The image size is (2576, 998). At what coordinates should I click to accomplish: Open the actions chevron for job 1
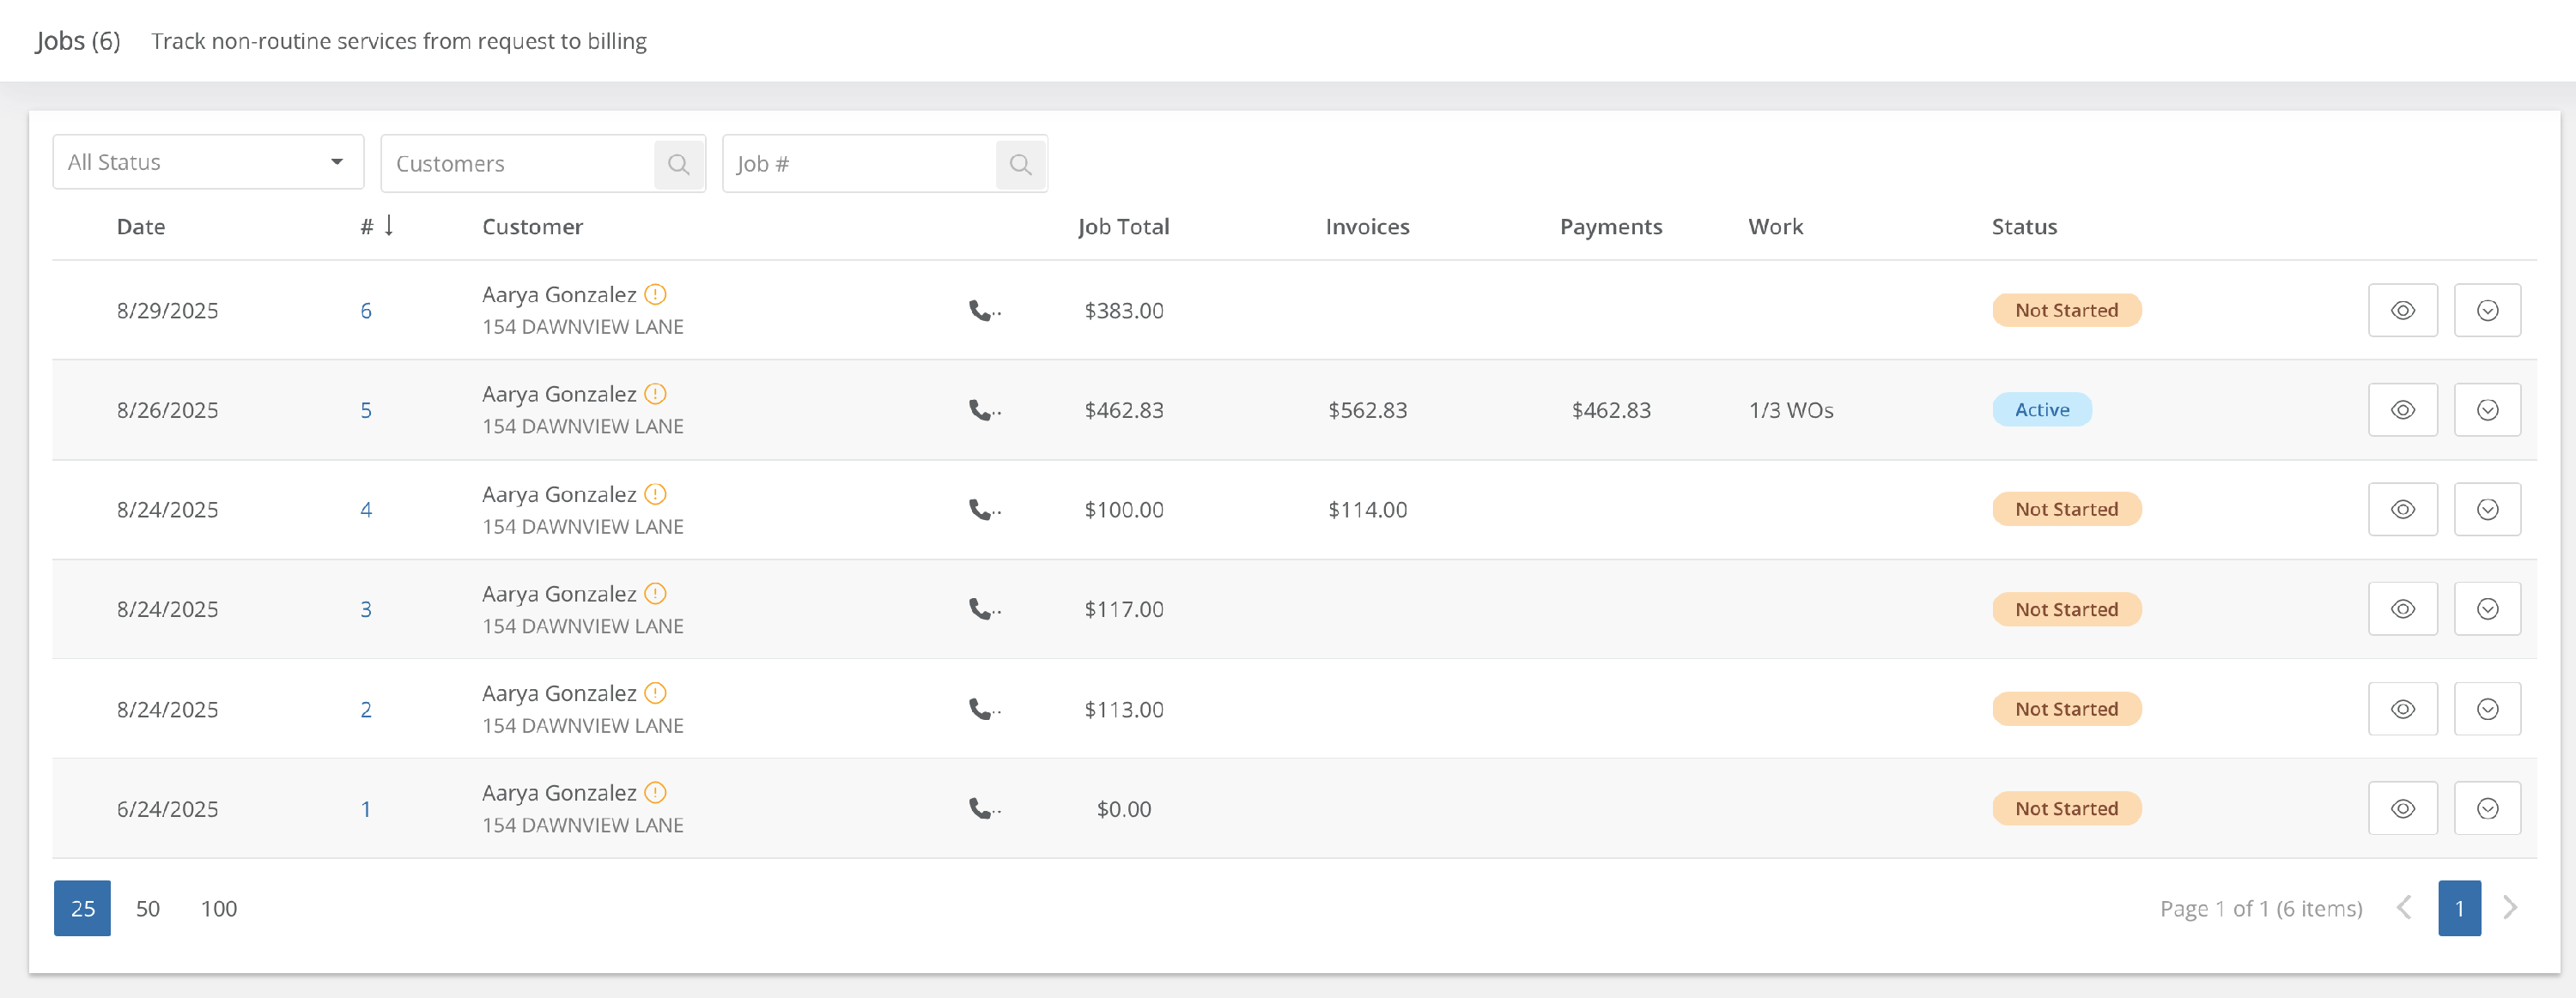[2487, 808]
